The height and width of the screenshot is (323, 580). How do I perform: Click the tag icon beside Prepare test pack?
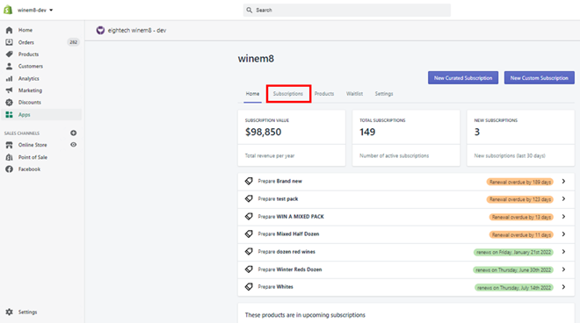point(249,199)
